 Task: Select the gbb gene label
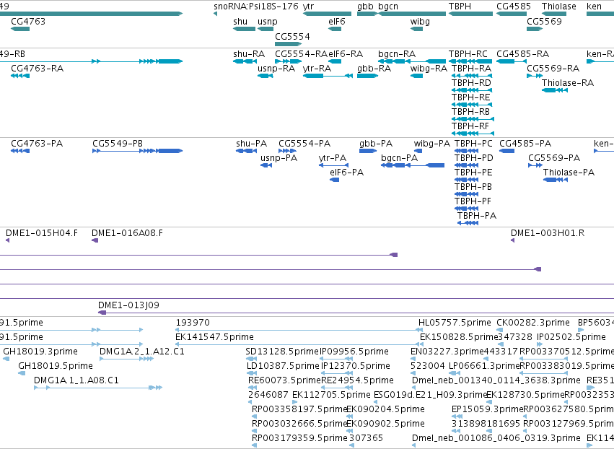click(x=365, y=6)
